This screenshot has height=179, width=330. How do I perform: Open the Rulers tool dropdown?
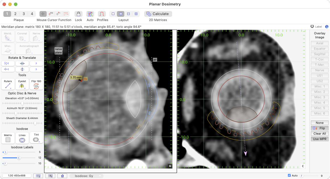11,88
